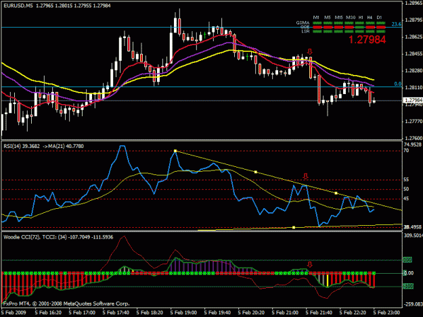Image resolution: width=423 pixels, height=317 pixels.
Task: Click the 5 Feb 18:20 time axis label
Action: [x=150, y=312]
